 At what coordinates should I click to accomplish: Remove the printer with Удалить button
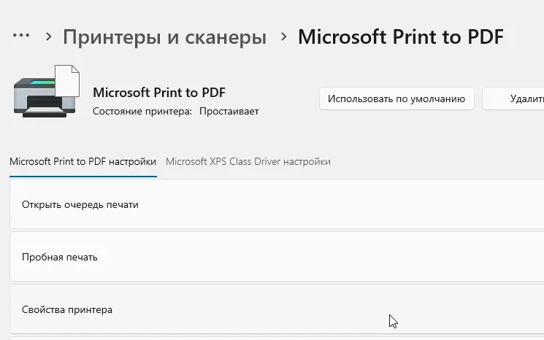coord(513,98)
